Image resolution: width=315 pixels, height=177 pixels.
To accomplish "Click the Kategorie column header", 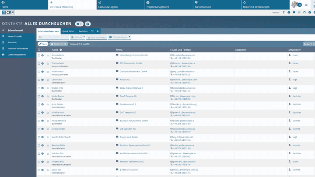I will 241,50.
